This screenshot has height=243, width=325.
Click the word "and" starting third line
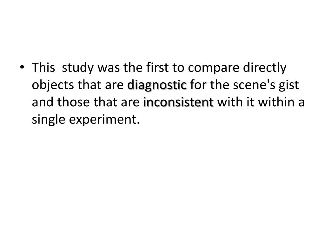[43, 102]
